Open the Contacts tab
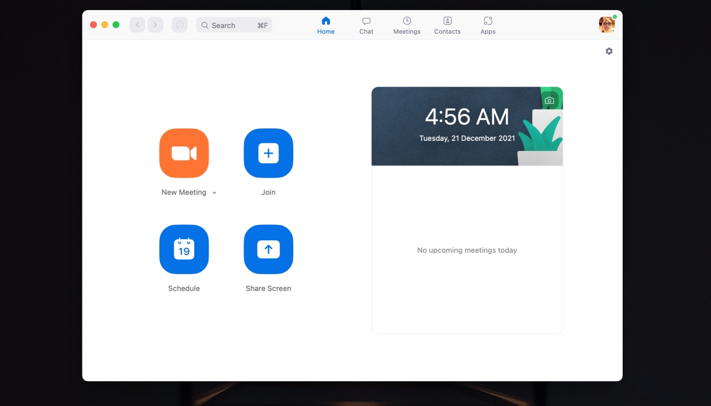Image resolution: width=711 pixels, height=406 pixels. click(x=447, y=25)
